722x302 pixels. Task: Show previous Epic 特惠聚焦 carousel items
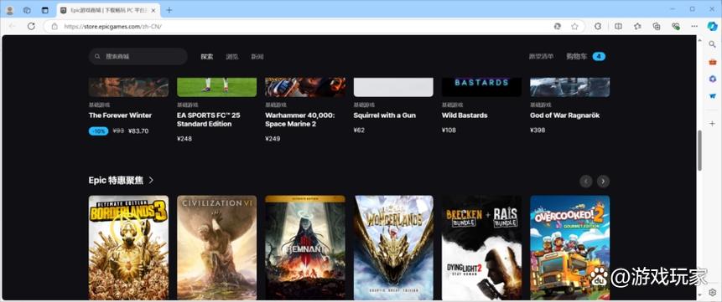[x=585, y=181]
